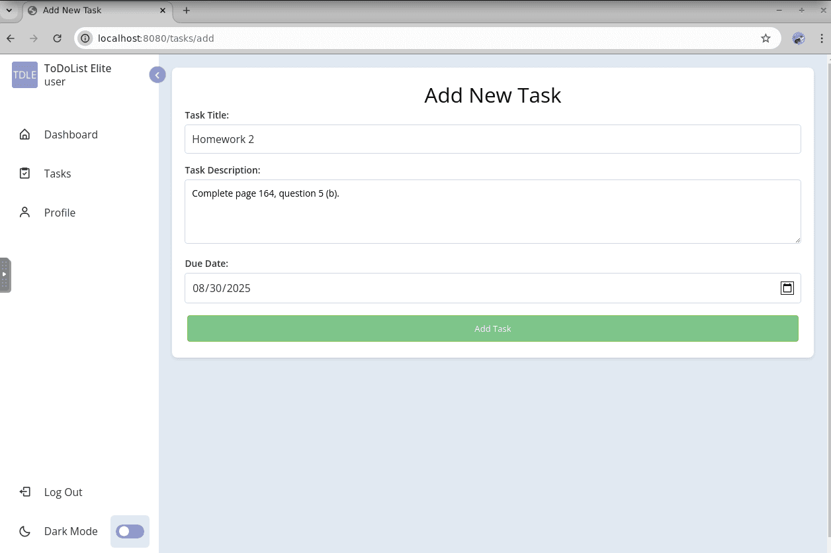Click the Due Date label
This screenshot has height=553, width=831.
click(x=206, y=264)
